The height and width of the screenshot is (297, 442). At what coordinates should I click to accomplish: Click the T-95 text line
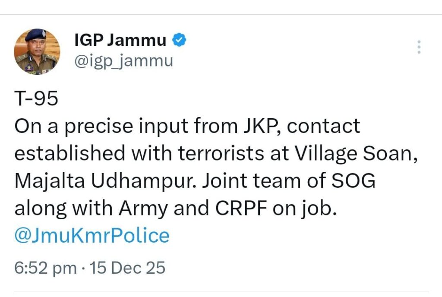[x=36, y=98]
